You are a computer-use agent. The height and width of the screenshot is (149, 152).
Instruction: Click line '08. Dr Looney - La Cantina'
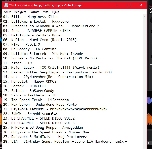(x=30, y=49)
